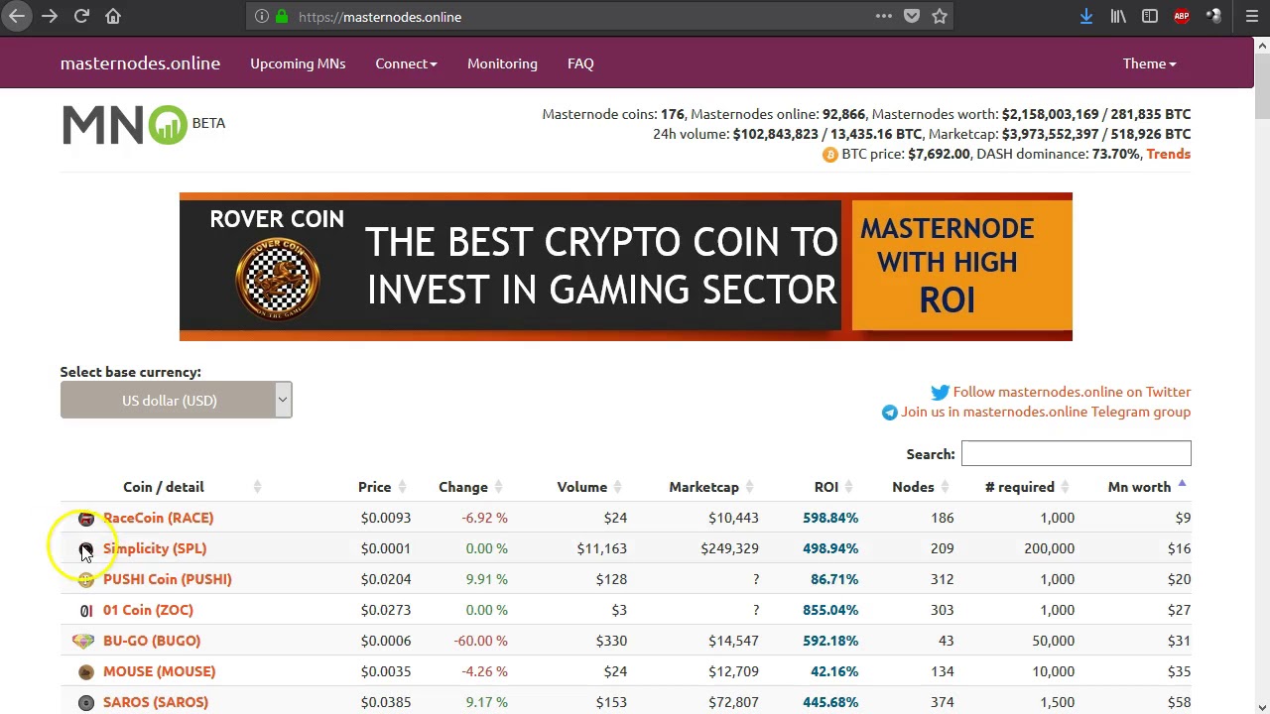Viewport: 1270px width, 714px height.
Task: Open the Trends link
Action: (x=1168, y=154)
